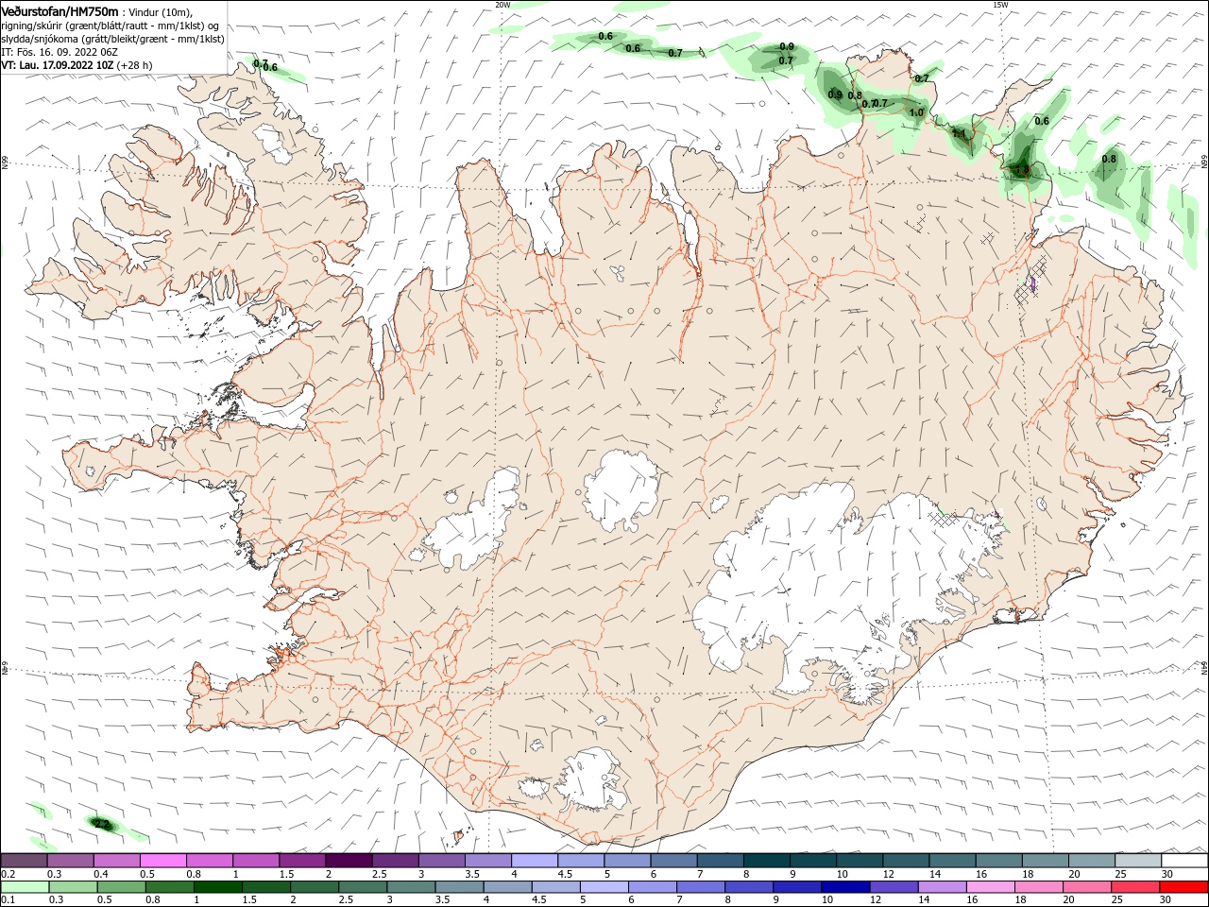
Task: Click the 0.2 label of upper scale
Action: click(7, 874)
